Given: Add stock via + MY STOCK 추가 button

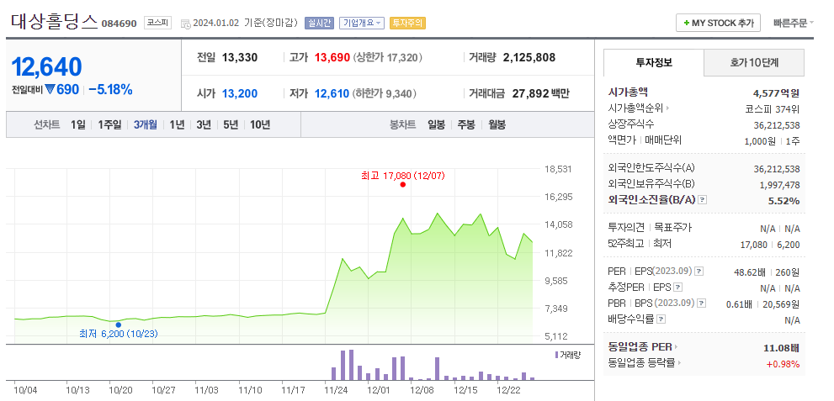Looking at the screenshot, I should [718, 23].
